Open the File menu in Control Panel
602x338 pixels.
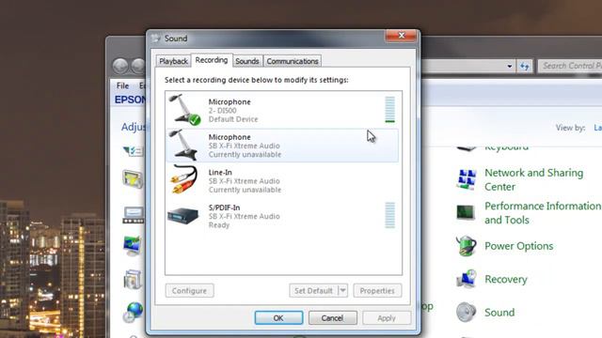pyautogui.click(x=123, y=85)
